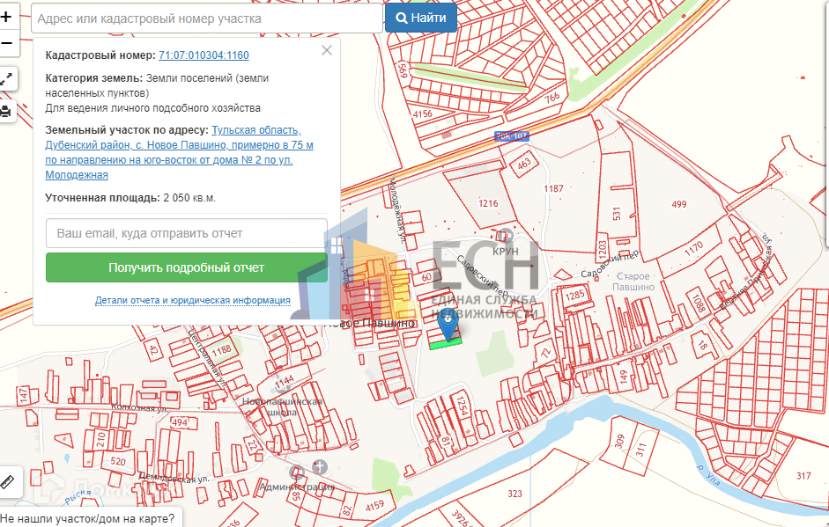Zoom out the map with minus button

pos(6,43)
